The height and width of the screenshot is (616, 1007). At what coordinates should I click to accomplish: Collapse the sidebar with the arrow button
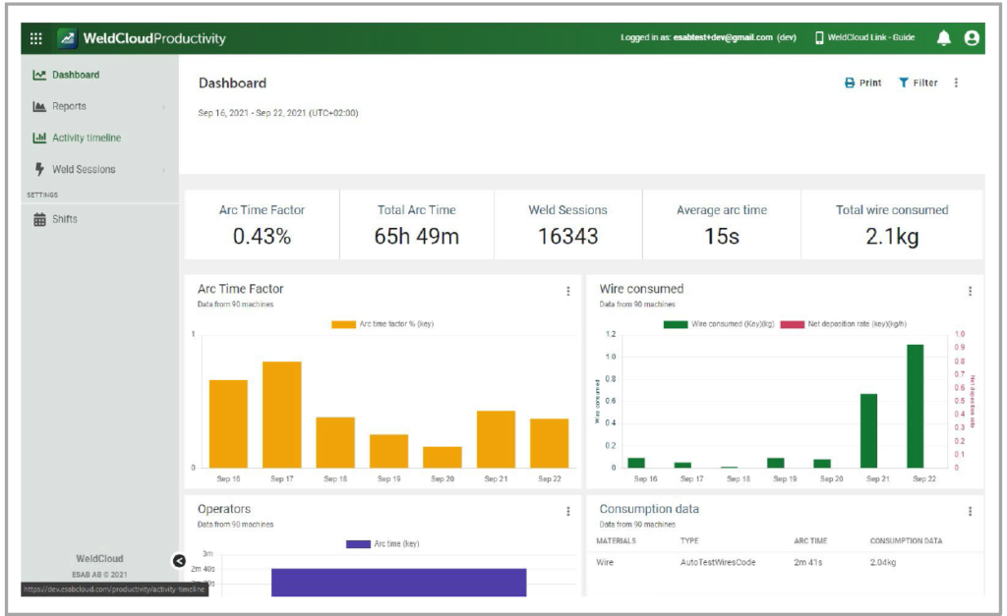pos(179,561)
